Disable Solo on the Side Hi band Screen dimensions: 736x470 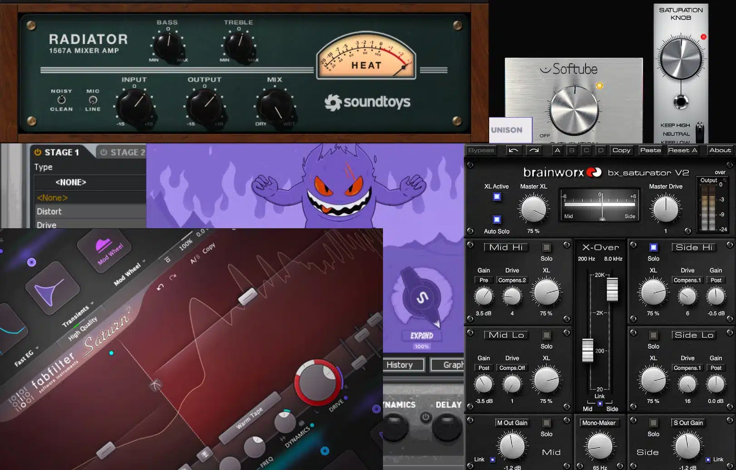[653, 247]
